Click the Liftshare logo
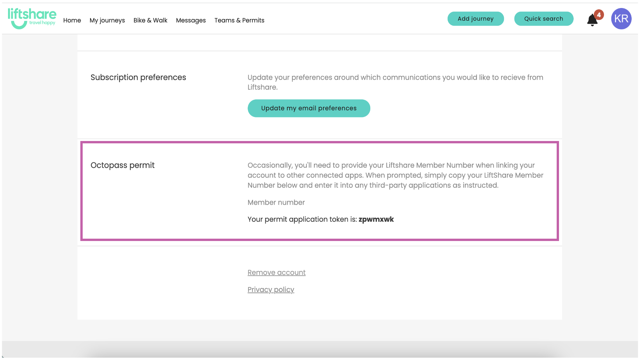 [x=32, y=15]
